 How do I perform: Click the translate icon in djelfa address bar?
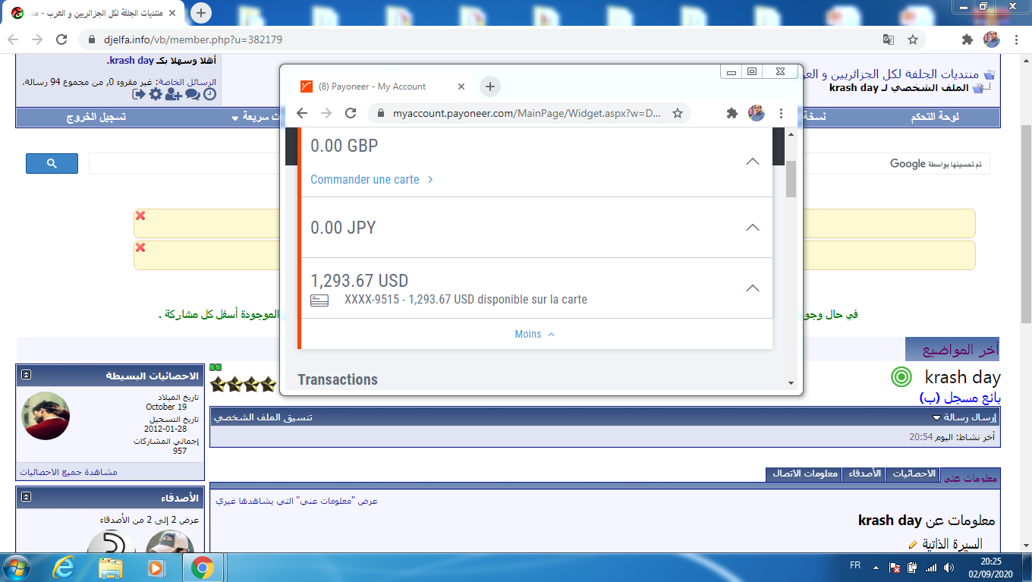click(888, 39)
